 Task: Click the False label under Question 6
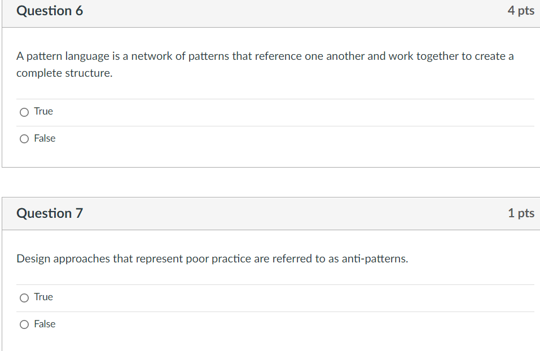(x=46, y=138)
